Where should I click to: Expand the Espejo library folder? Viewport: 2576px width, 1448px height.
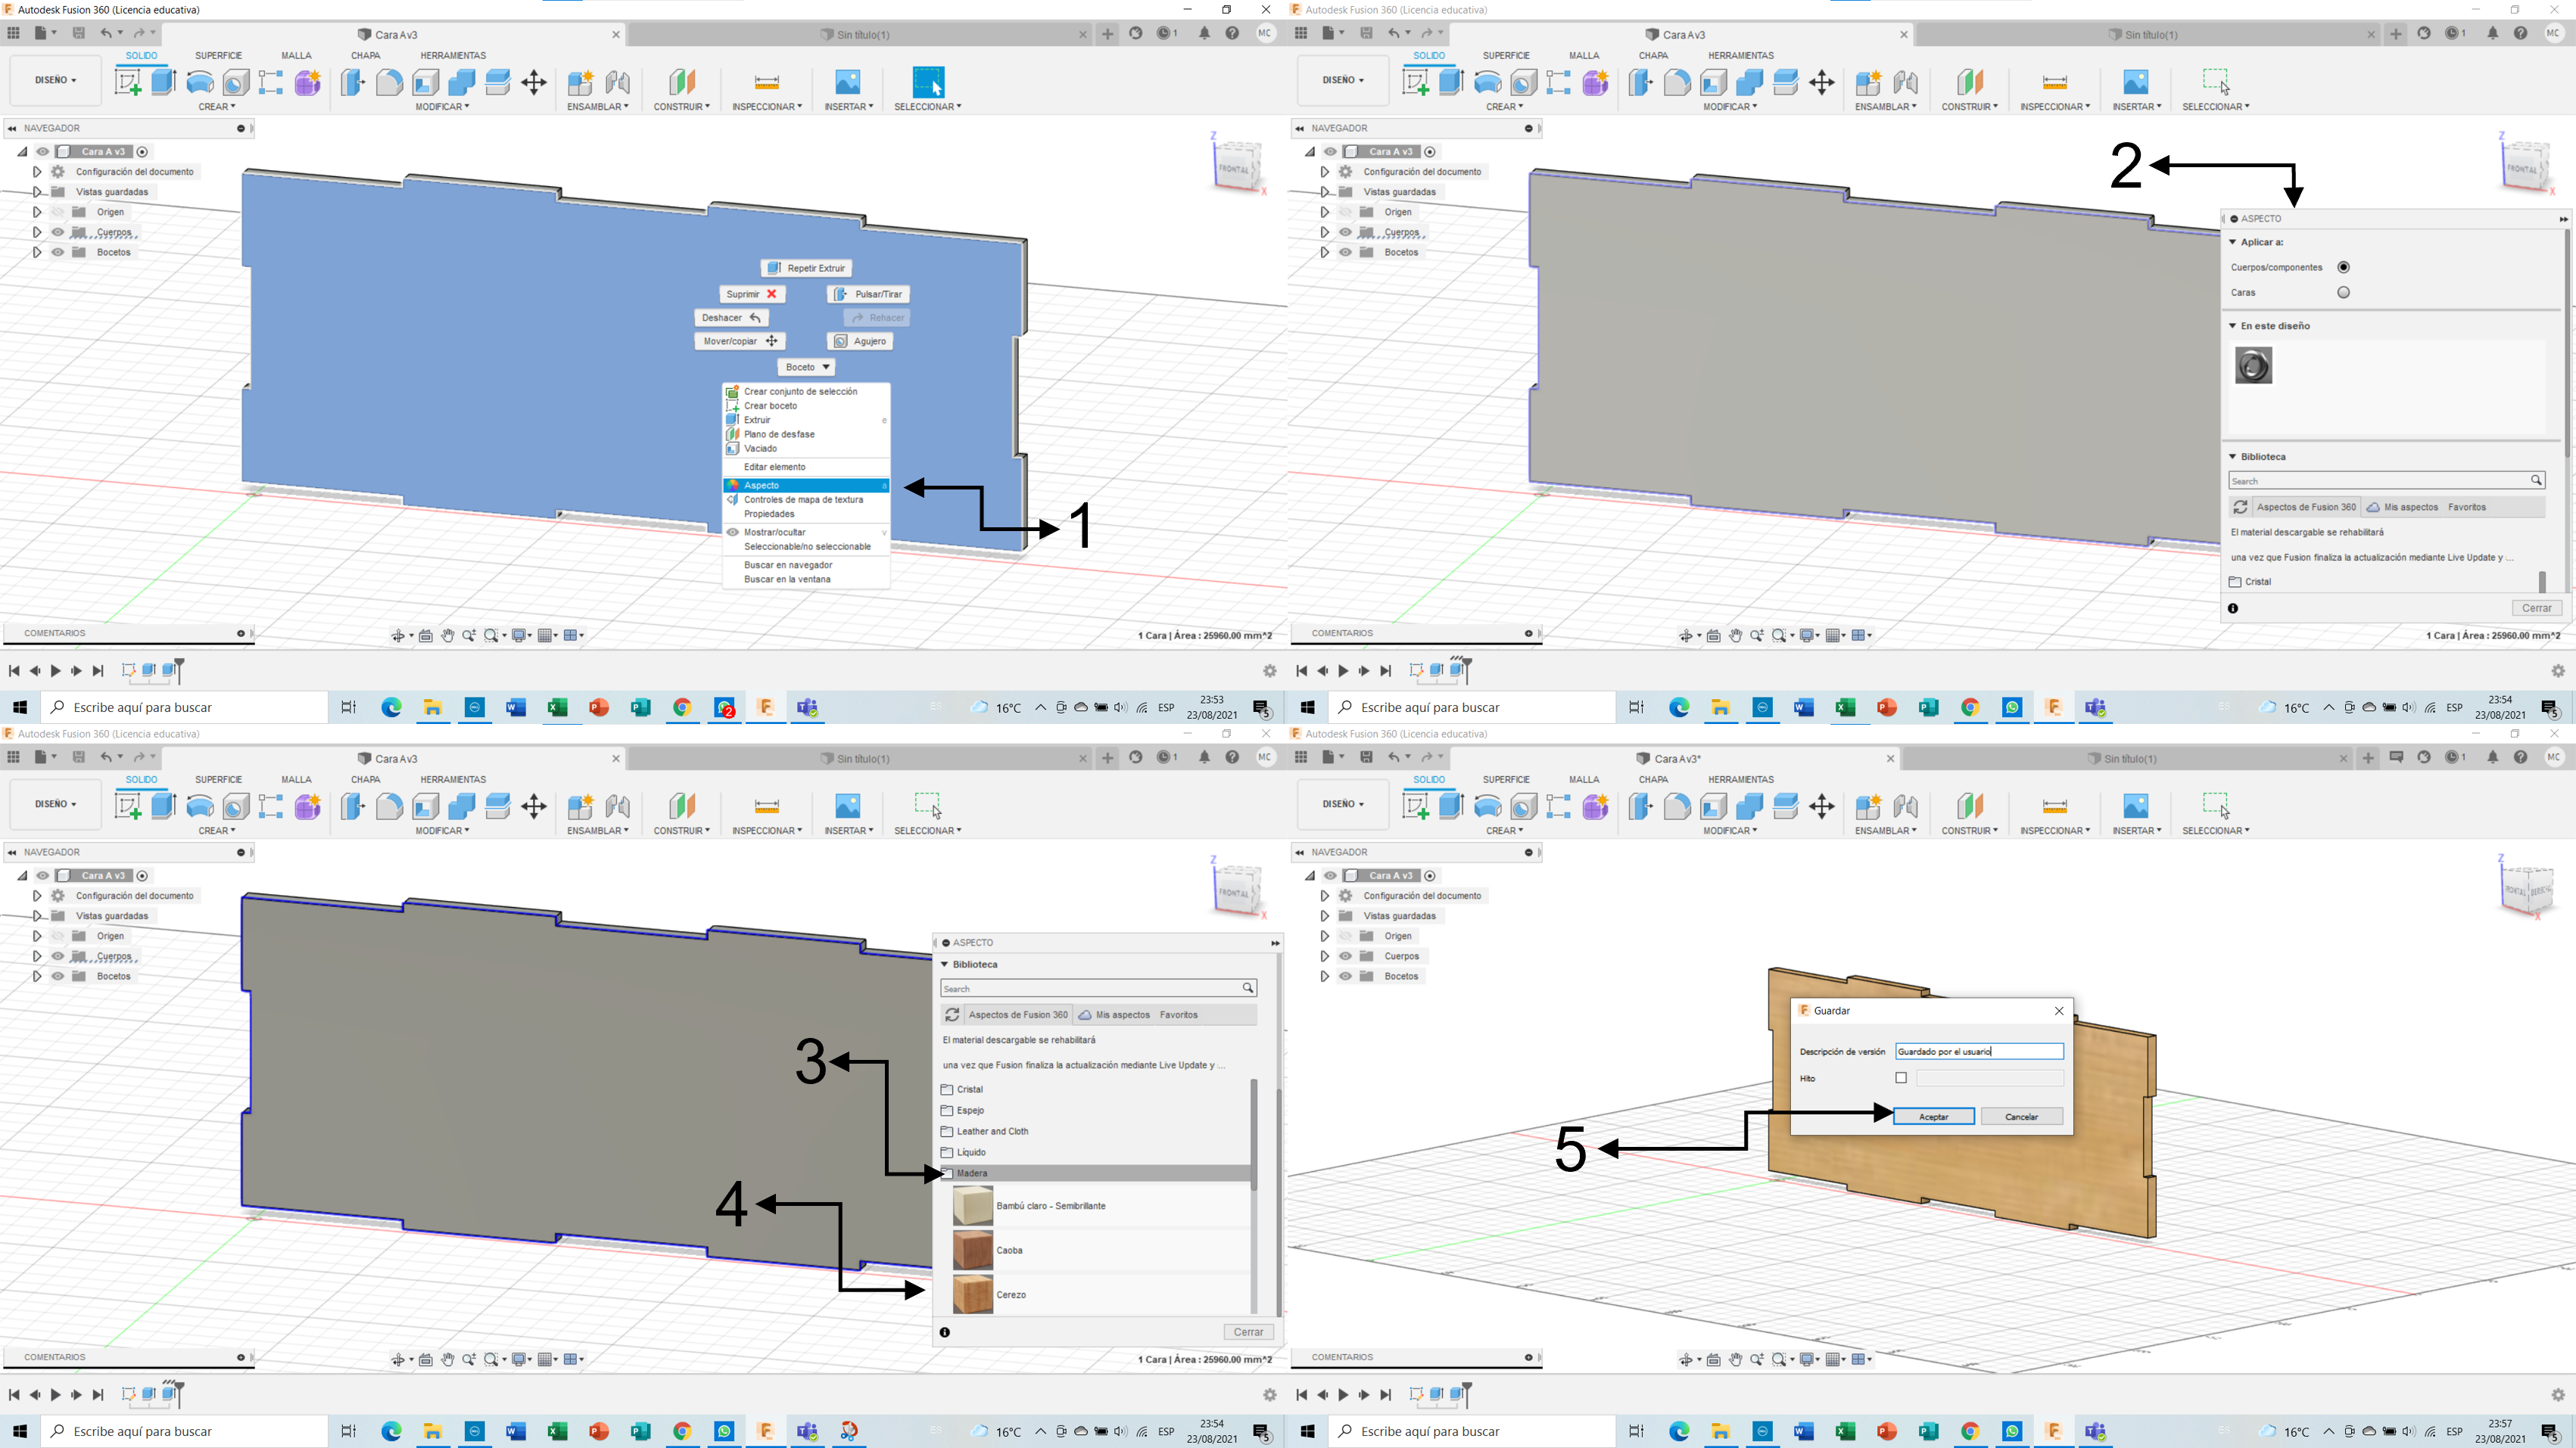click(x=969, y=1111)
